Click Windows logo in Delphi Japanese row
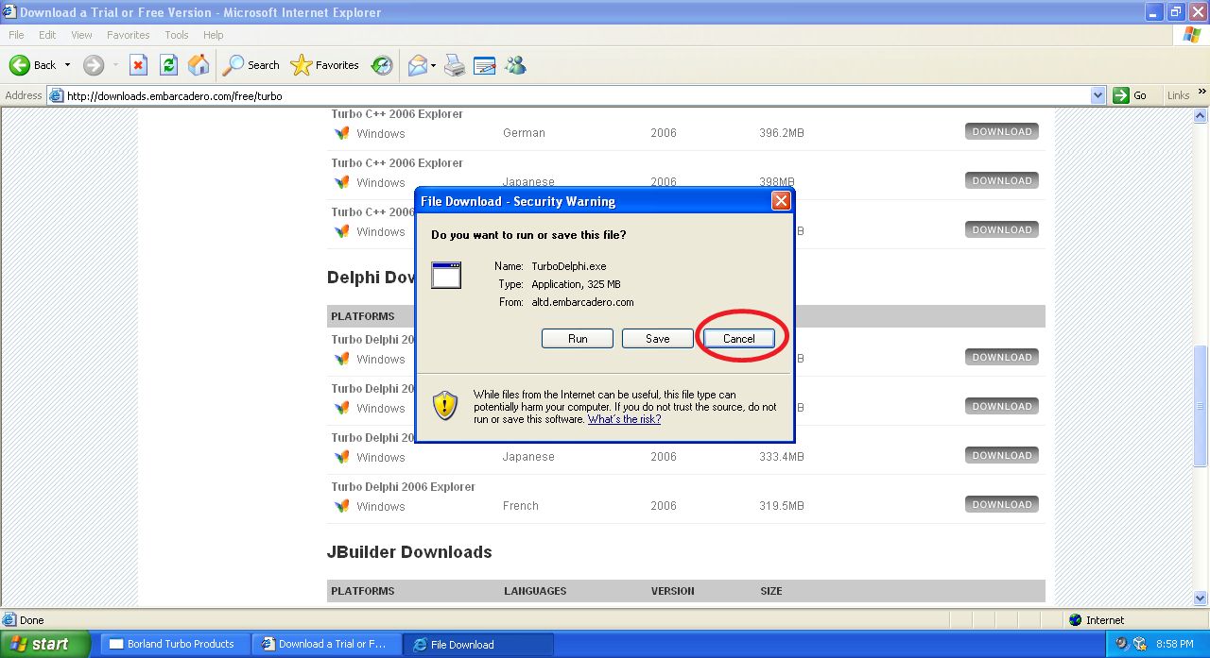The image size is (1210, 658). coord(341,457)
